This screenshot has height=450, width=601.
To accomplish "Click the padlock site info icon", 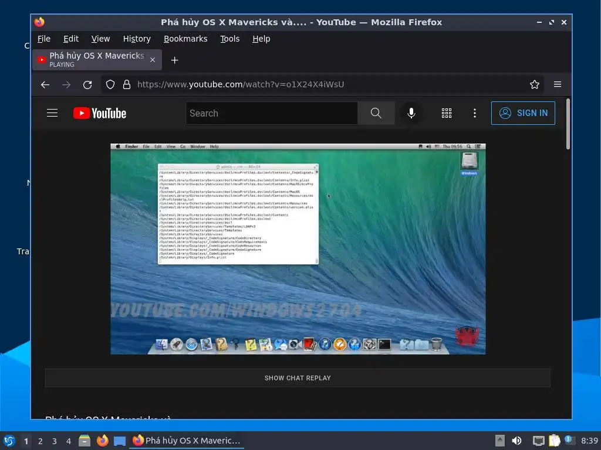I will [x=127, y=84].
